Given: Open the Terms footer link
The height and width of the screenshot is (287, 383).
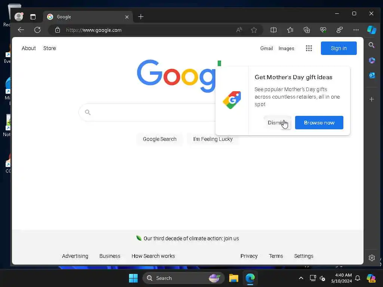Looking at the screenshot, I should tap(276, 256).
